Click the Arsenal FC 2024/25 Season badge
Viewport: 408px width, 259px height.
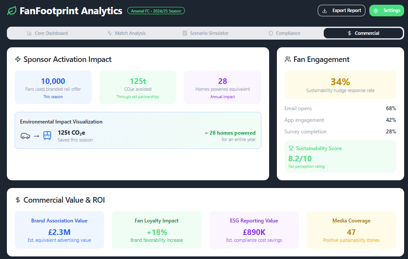156,11
